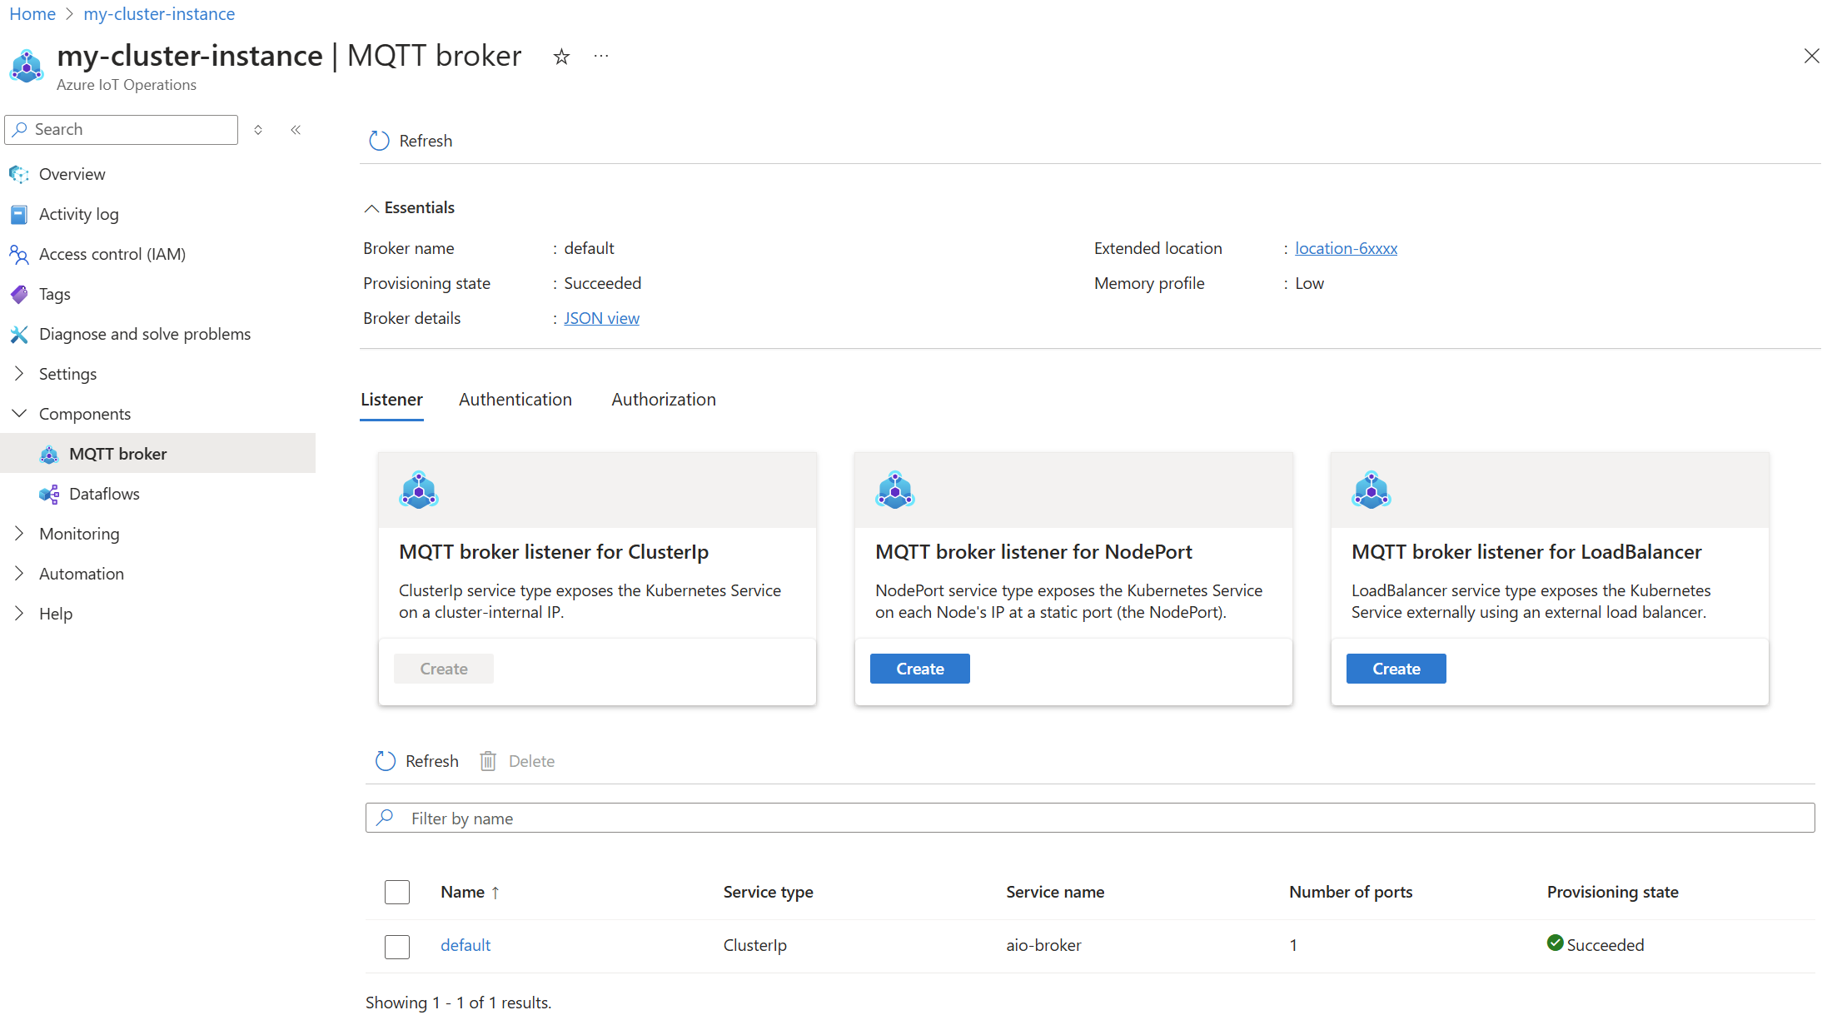Click the MQTT broker icon in sidebar
The height and width of the screenshot is (1030, 1832).
pos(49,453)
